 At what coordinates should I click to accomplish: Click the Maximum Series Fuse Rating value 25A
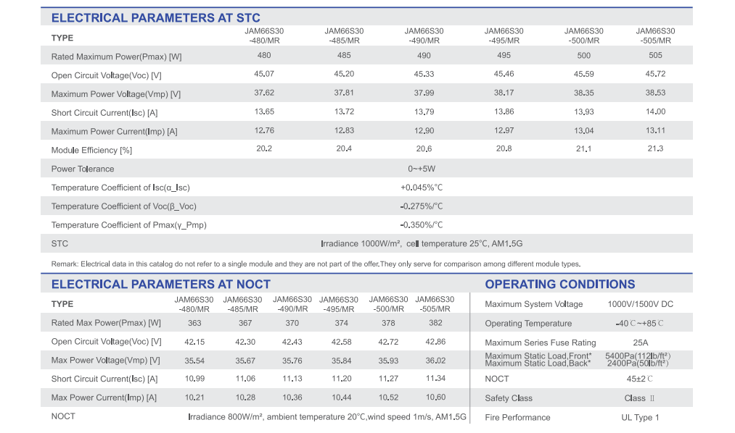coord(640,342)
